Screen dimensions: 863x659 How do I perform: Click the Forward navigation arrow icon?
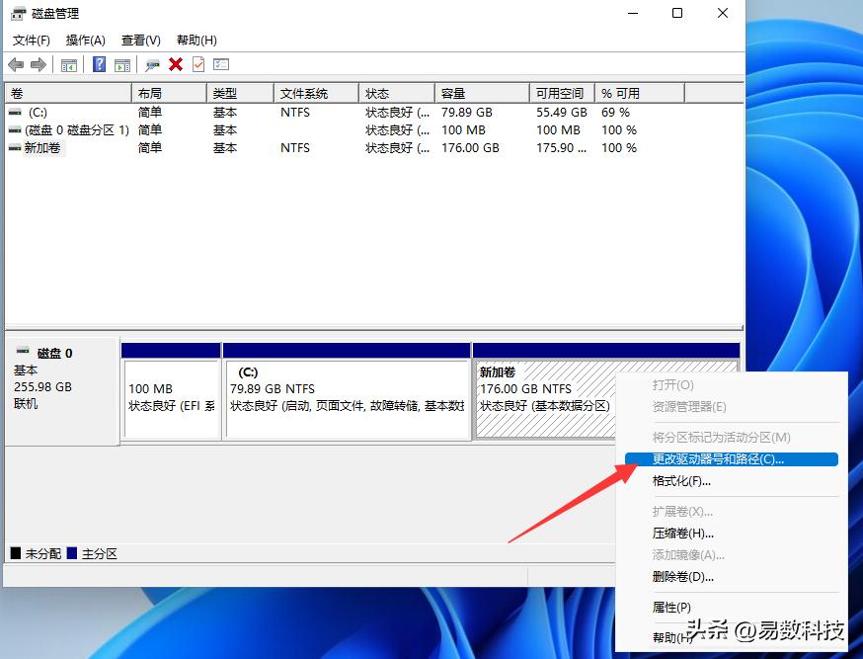pos(39,64)
